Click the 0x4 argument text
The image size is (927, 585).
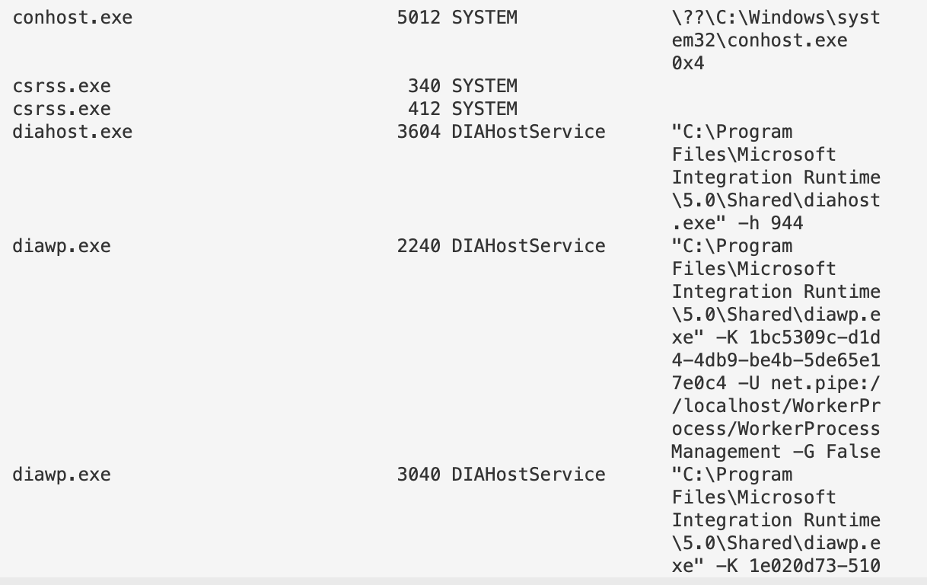point(688,63)
